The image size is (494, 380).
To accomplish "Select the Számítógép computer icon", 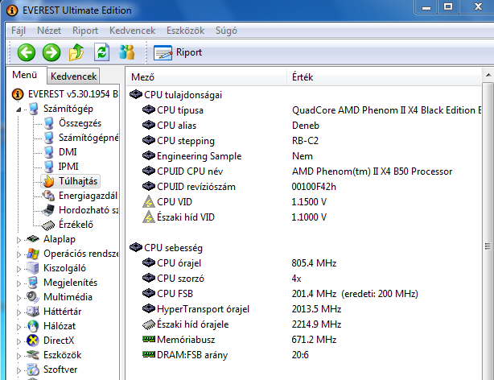I will [34, 109].
